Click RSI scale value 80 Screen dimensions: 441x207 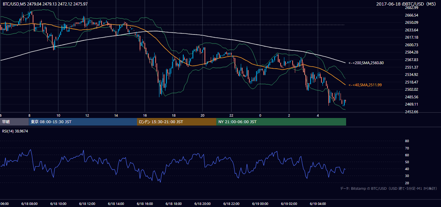click(407, 141)
